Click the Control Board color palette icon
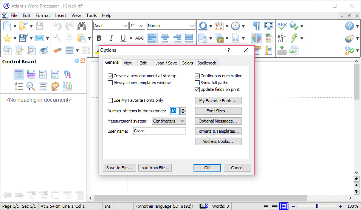The image size is (361, 210). point(55,86)
